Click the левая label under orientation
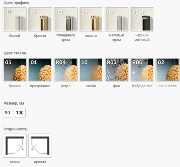This screenshot has width=180, height=167. click(15, 162)
